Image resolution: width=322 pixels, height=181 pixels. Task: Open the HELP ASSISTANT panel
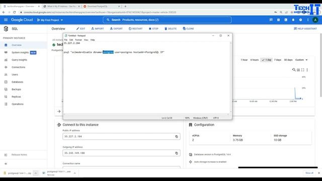click(x=305, y=29)
